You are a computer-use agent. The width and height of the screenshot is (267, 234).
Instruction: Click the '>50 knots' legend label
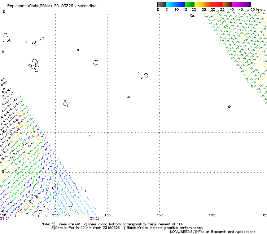257,10
